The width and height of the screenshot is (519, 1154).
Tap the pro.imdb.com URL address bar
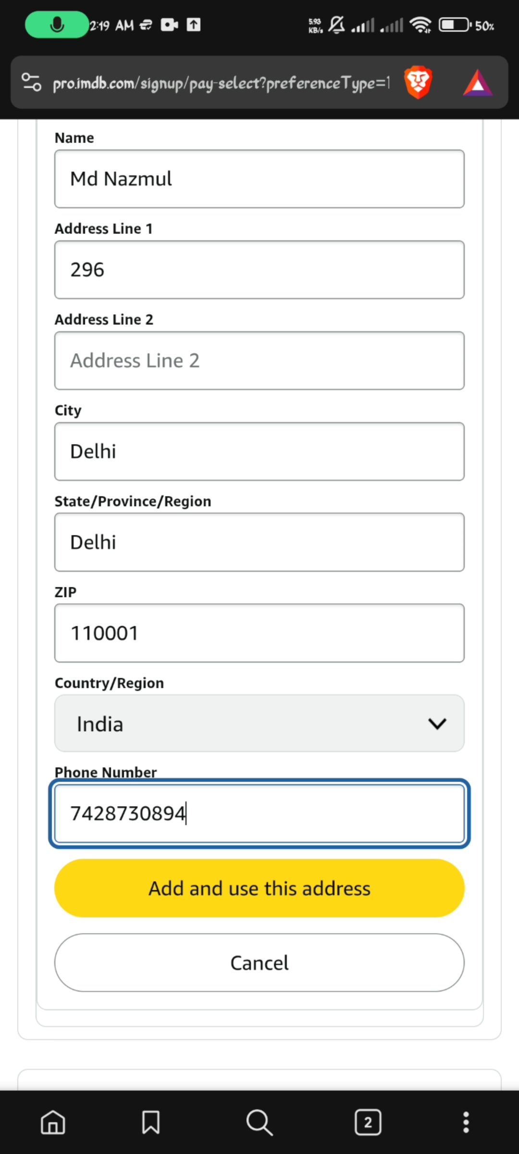(x=221, y=83)
